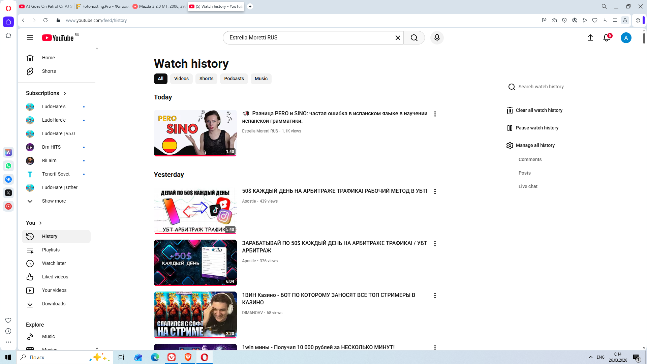Open the 1ВИН Казино video thumbnail
Viewport: 647px width, 364px height.
pos(195,315)
